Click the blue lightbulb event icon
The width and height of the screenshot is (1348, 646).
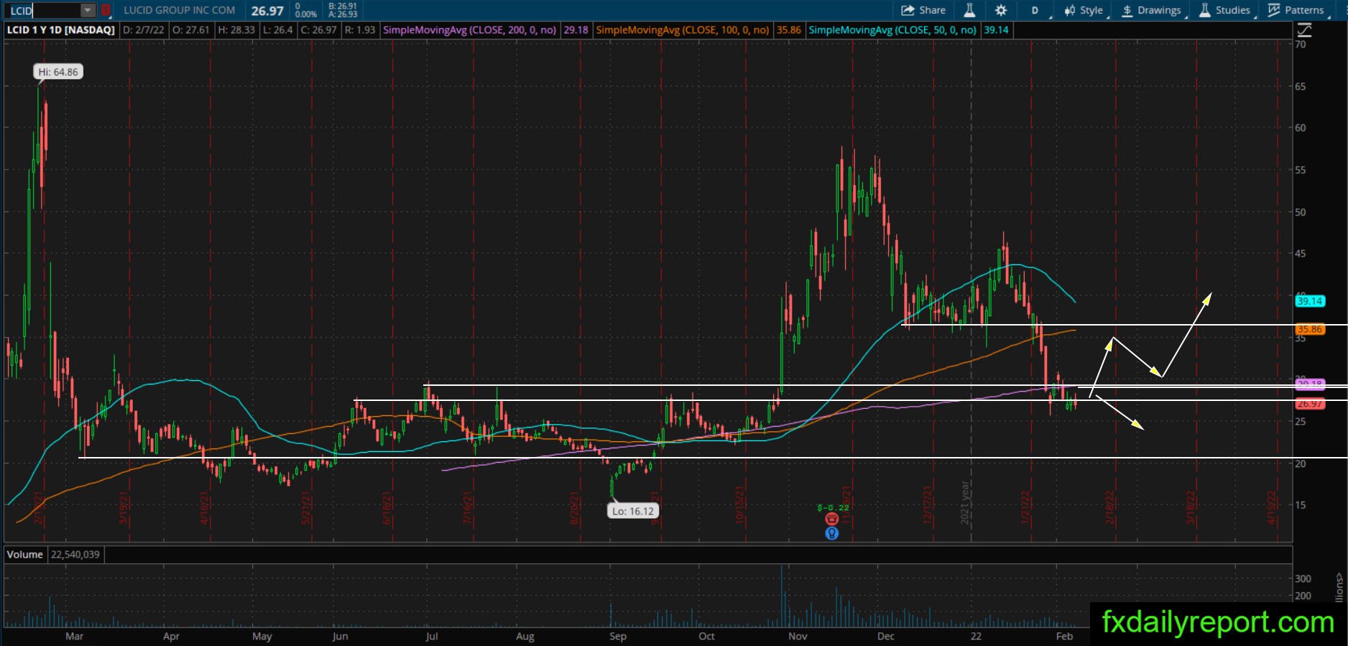tap(831, 533)
